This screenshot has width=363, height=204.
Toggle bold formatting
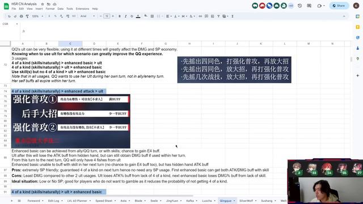[x=120, y=16]
